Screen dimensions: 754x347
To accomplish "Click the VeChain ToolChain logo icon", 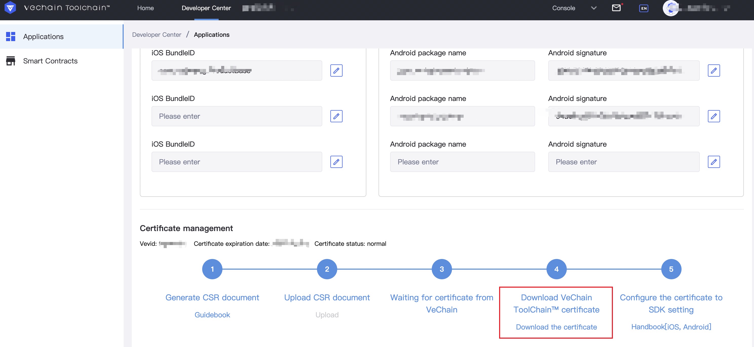I will tap(10, 8).
